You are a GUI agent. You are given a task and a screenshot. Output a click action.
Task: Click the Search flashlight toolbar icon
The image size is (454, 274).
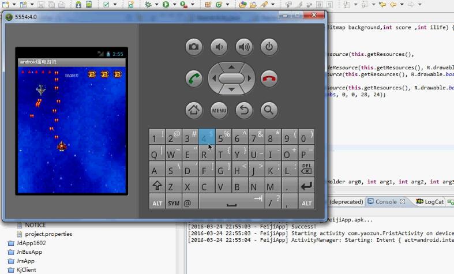pos(264,5)
